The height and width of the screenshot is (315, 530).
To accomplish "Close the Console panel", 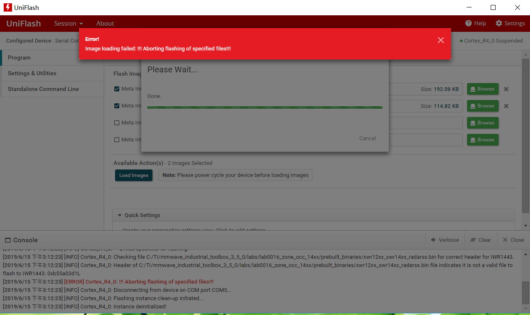I will point(513,240).
